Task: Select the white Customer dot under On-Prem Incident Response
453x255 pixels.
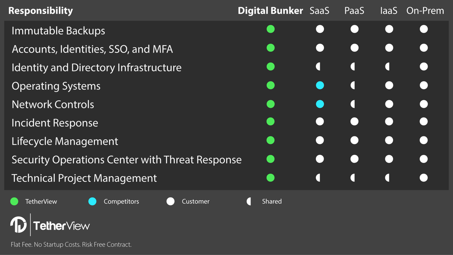Action: [424, 121]
